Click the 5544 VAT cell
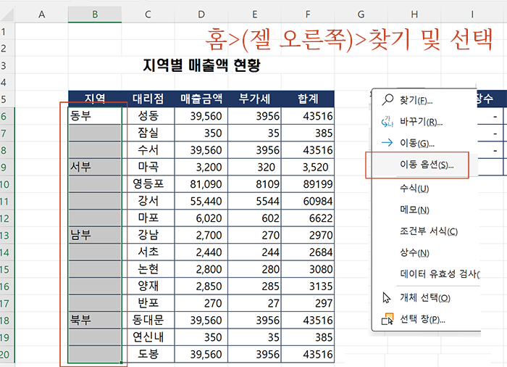Image resolution: width=507 pixels, height=367 pixels. pyautogui.click(x=254, y=201)
